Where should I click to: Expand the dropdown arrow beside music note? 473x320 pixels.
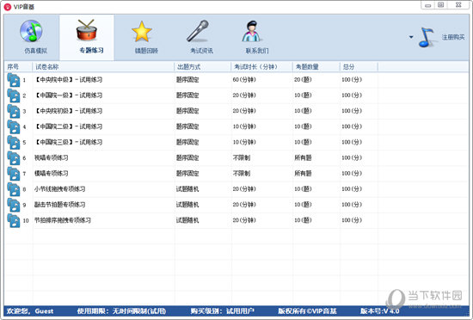pyautogui.click(x=411, y=37)
